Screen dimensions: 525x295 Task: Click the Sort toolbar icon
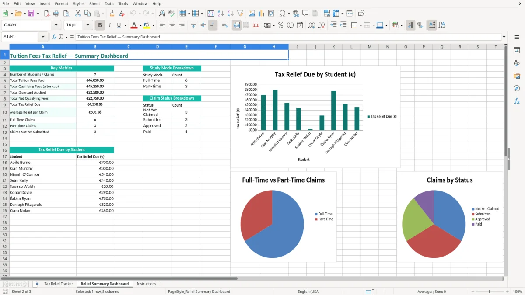click(x=211, y=14)
